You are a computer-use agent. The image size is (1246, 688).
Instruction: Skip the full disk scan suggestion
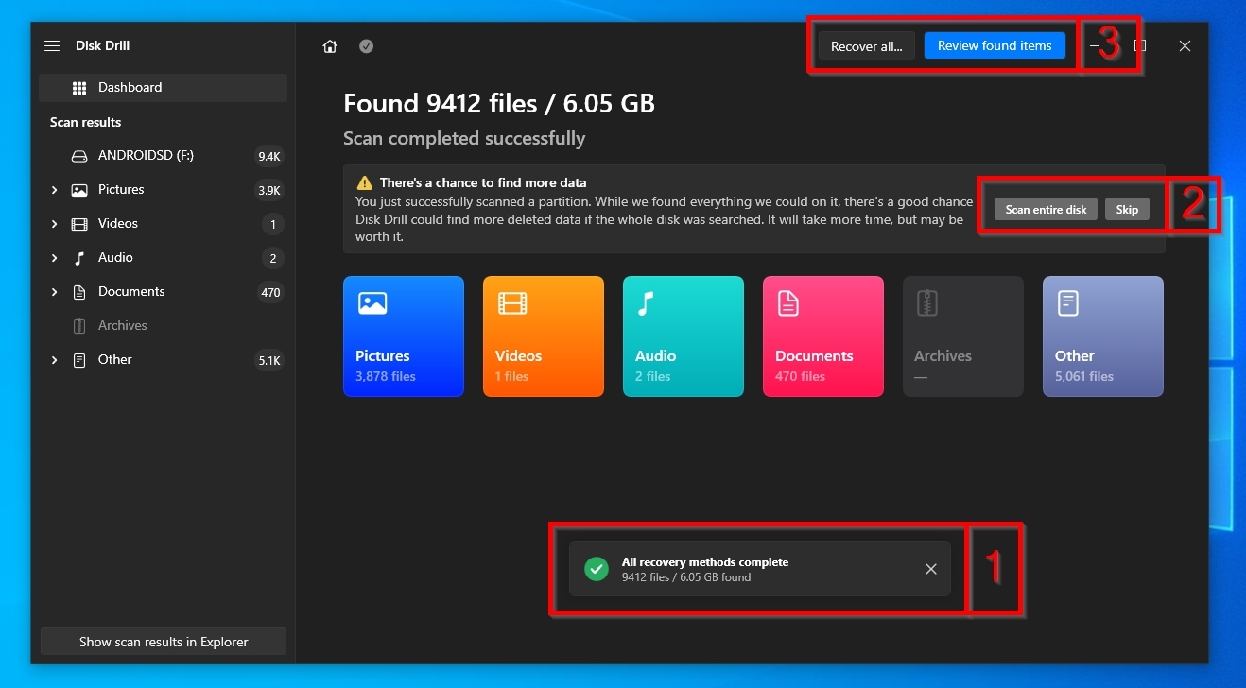(1127, 210)
